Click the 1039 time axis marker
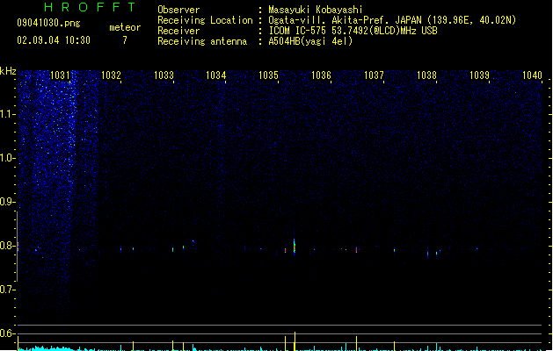The image size is (553, 351). [x=480, y=75]
